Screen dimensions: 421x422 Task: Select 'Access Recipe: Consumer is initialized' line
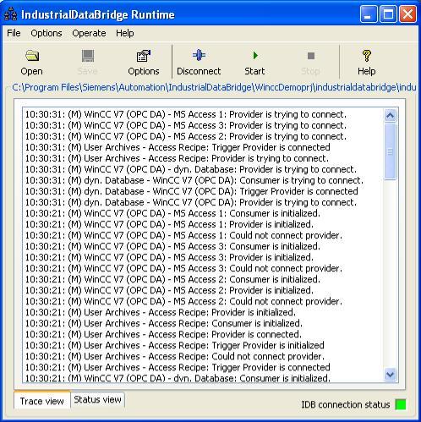tap(164, 323)
